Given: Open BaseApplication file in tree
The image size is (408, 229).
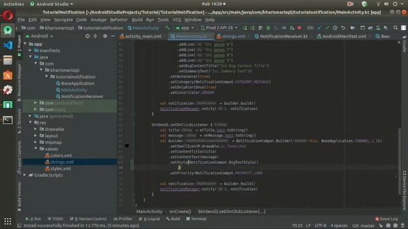Looking at the screenshot, I should pyautogui.click(x=78, y=83).
